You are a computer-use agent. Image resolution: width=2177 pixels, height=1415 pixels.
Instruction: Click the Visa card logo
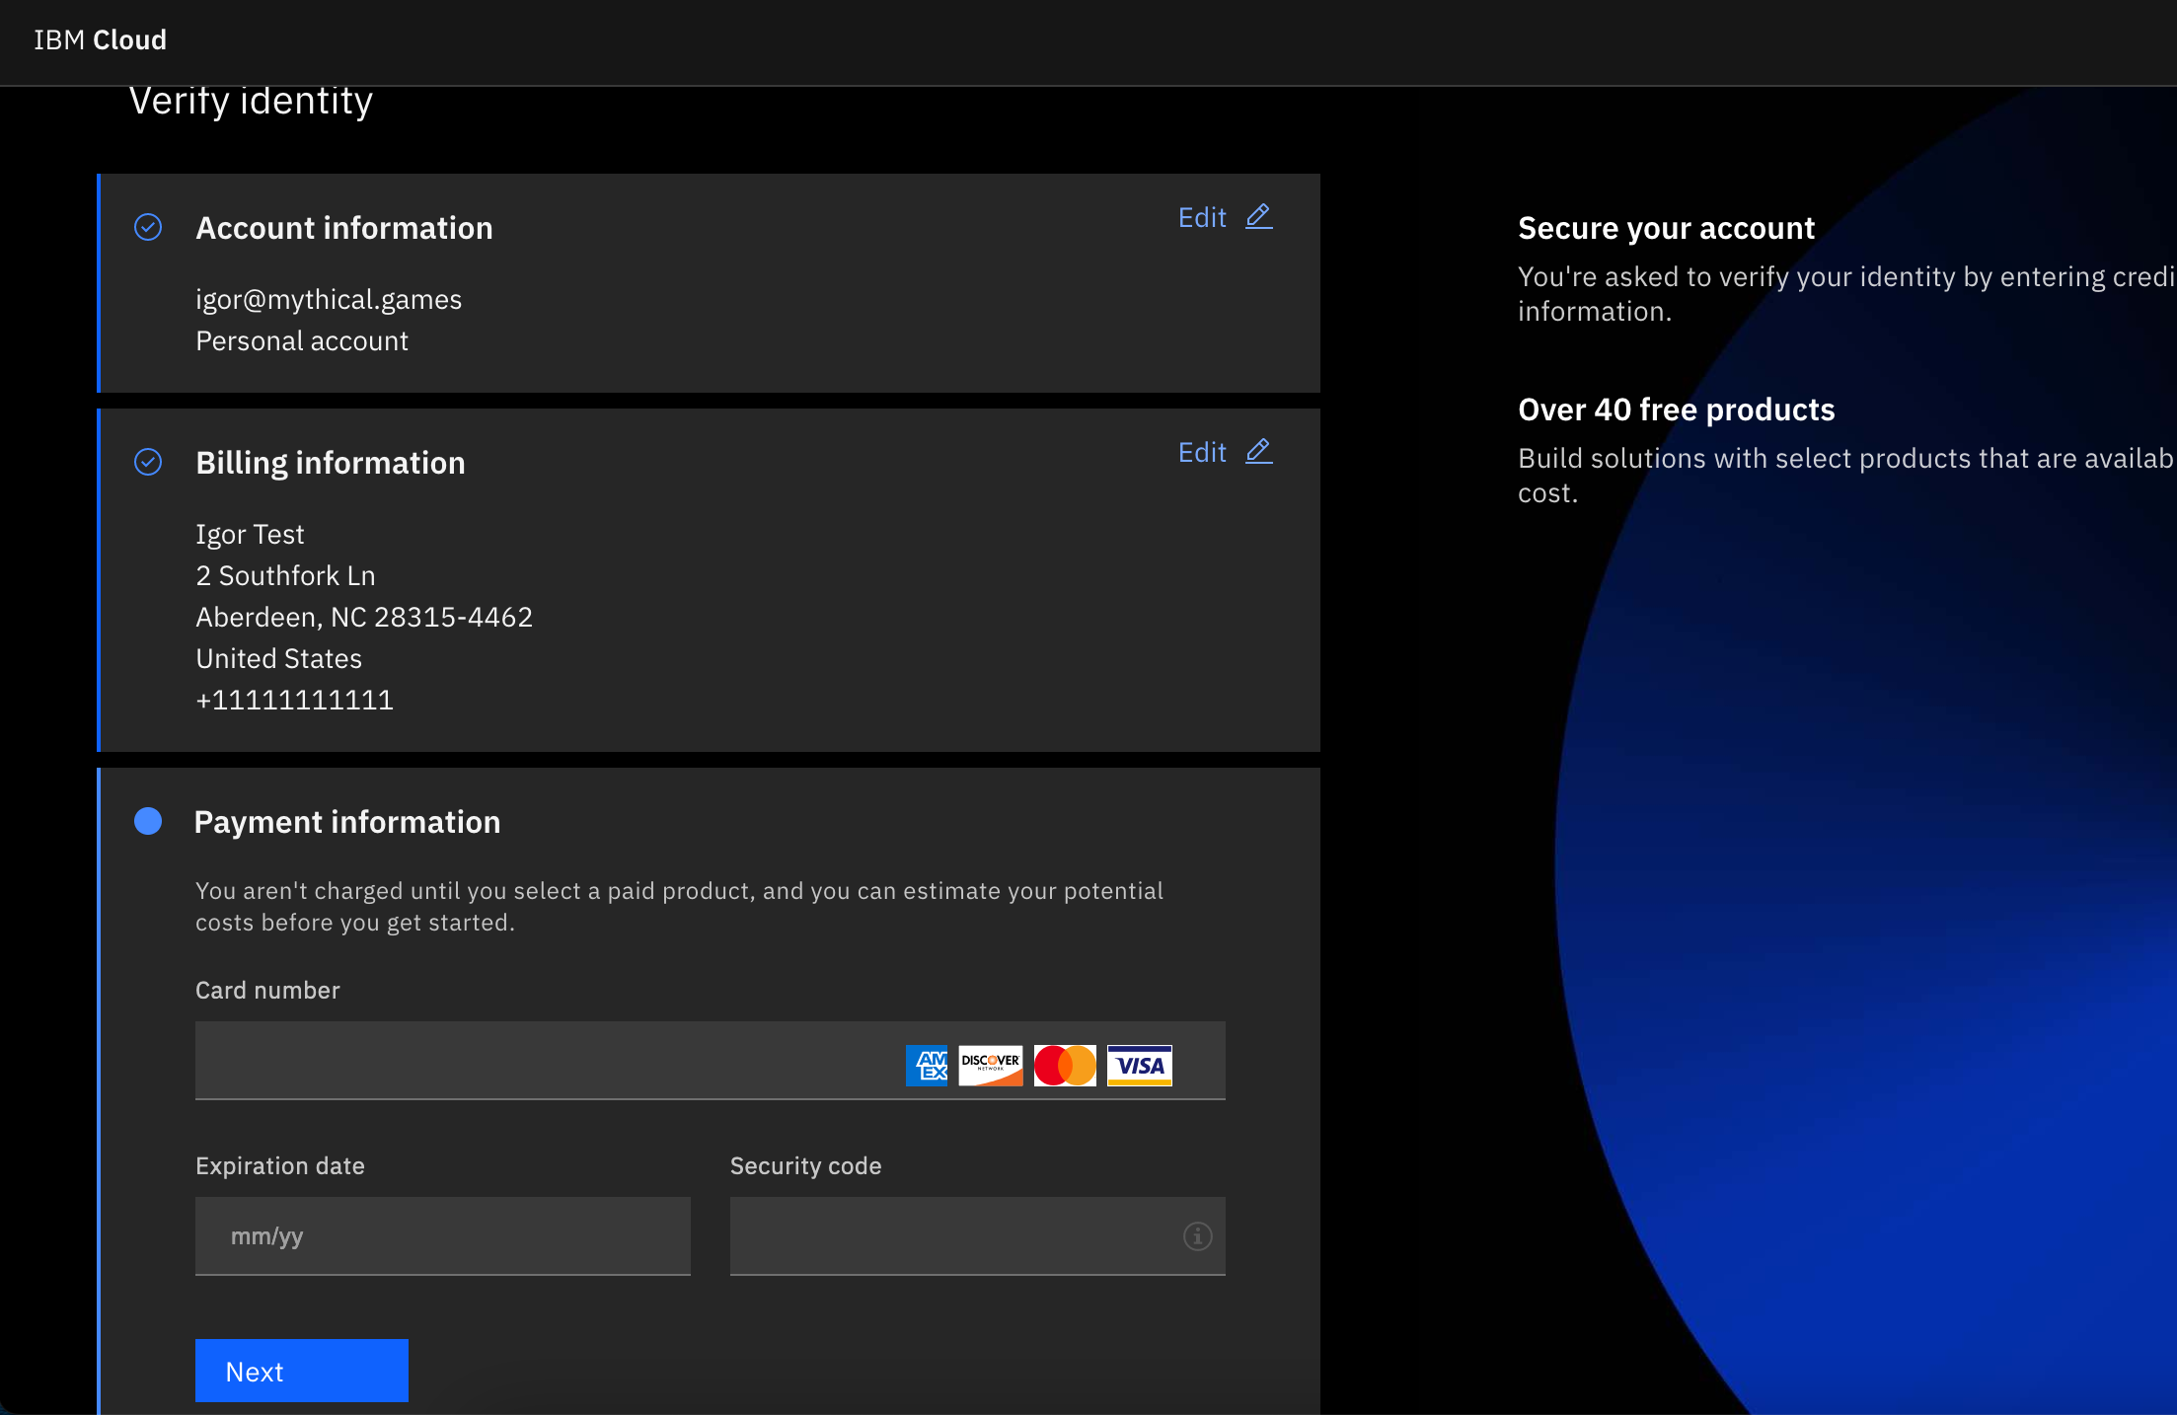(1139, 1066)
